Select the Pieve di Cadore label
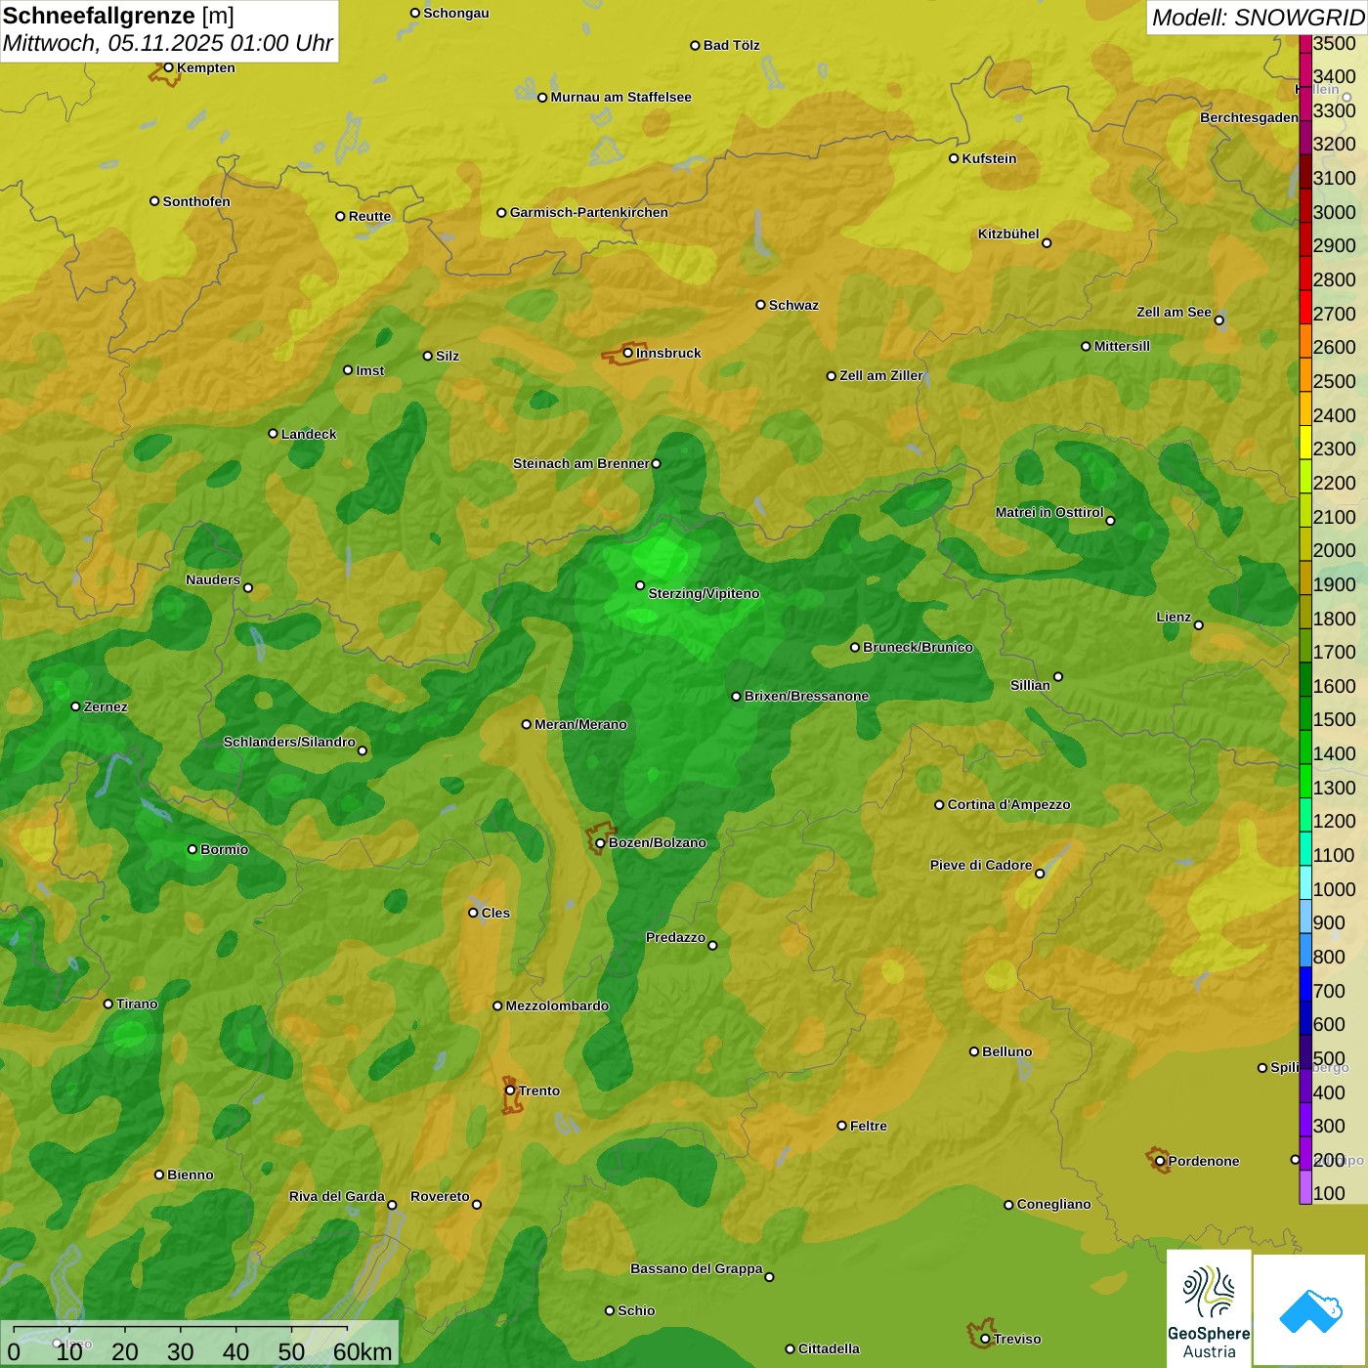 tap(981, 865)
